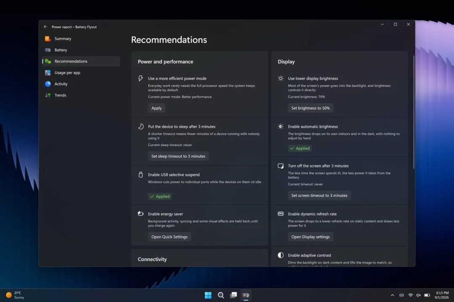This screenshot has width=454, height=302.
Task: Open the Trends page
Action: pyautogui.click(x=81, y=95)
